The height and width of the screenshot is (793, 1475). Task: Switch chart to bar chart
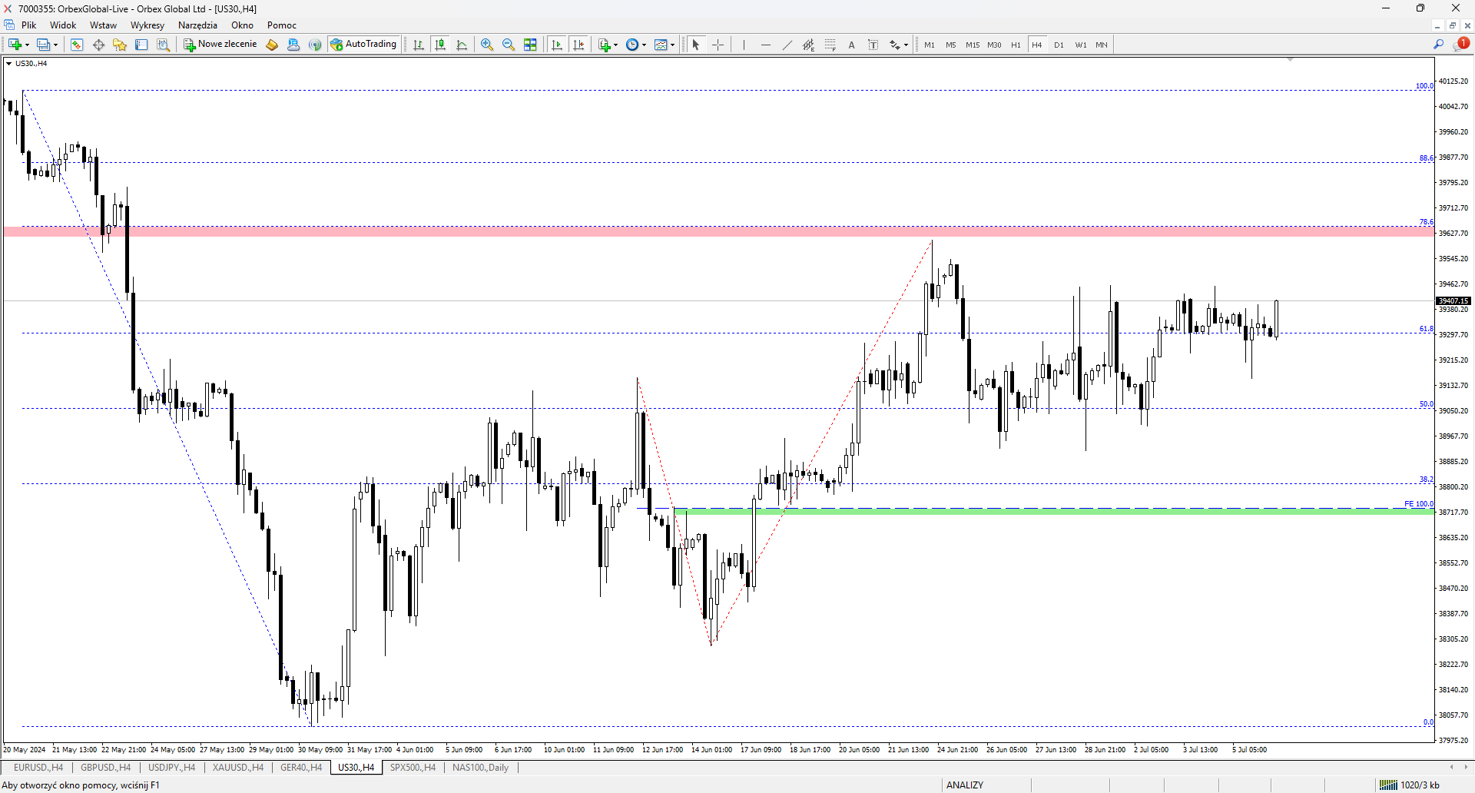click(x=419, y=45)
